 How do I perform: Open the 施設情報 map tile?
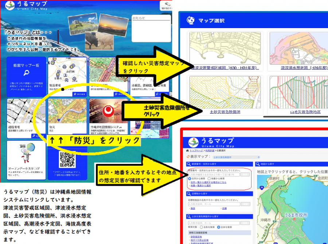point(67,77)
